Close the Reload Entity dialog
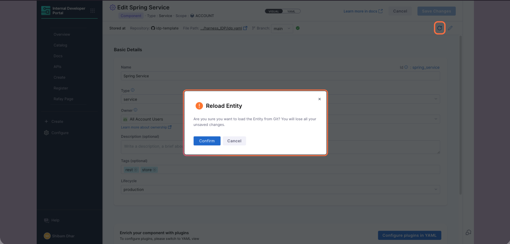The width and height of the screenshot is (510, 244). coord(319,99)
